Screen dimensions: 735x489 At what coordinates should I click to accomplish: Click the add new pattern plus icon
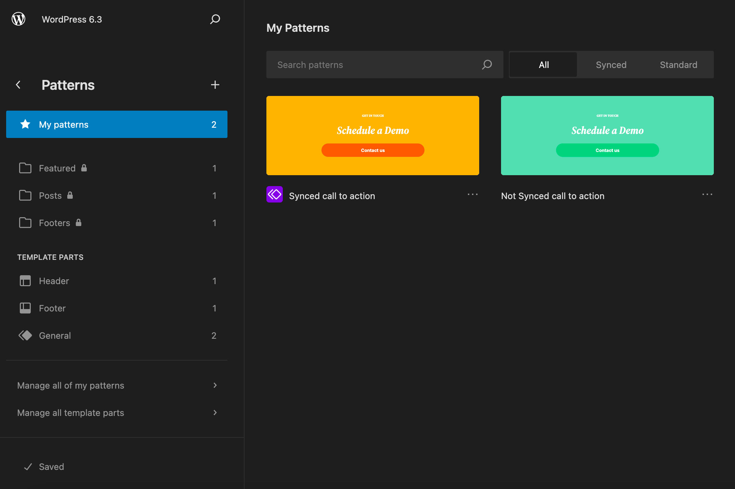click(x=215, y=84)
